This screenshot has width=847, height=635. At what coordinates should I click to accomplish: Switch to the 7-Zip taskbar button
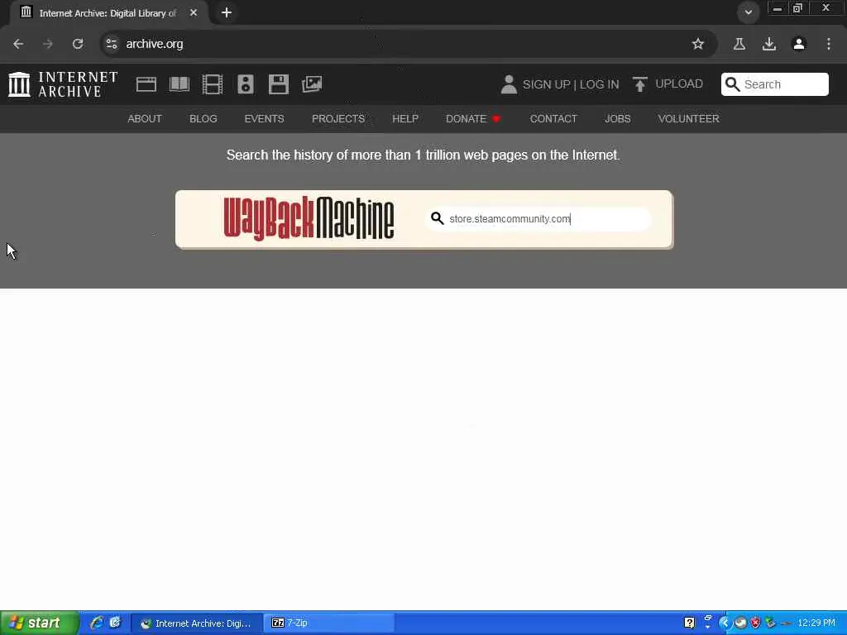(328, 623)
